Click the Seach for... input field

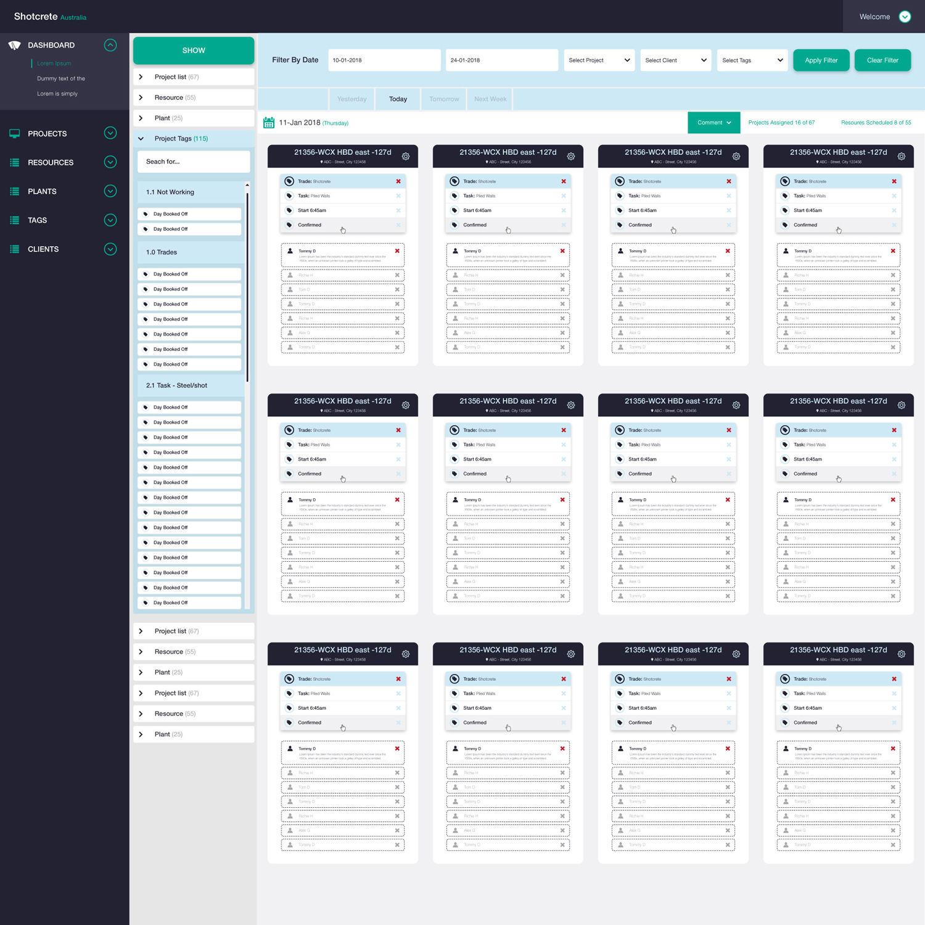(194, 162)
